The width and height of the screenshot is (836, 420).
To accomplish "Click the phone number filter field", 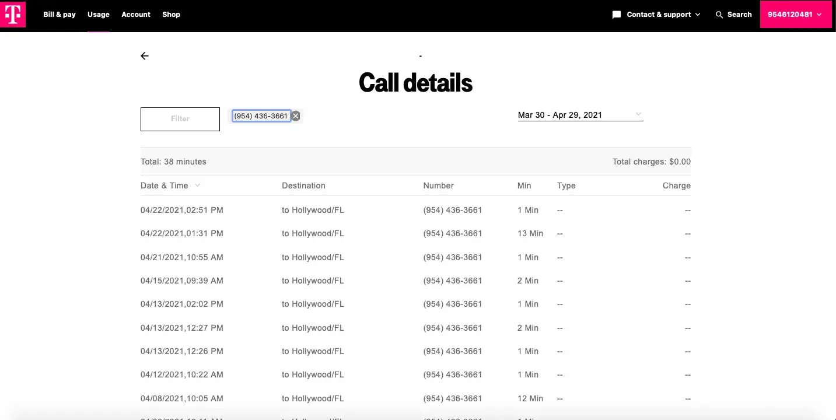I will 261,116.
